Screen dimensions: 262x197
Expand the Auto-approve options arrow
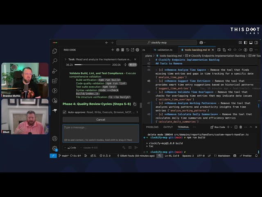click(x=137, y=112)
